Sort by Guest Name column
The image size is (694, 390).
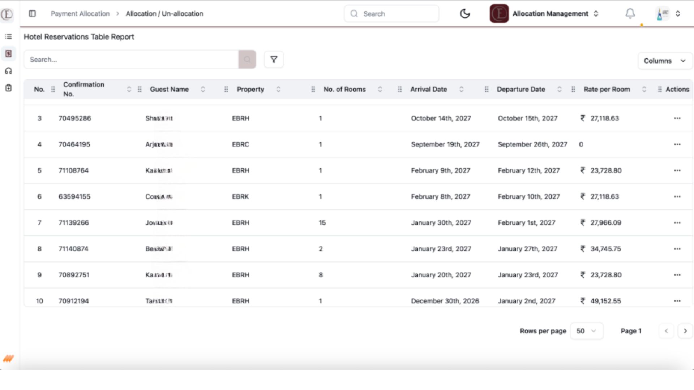(x=203, y=89)
